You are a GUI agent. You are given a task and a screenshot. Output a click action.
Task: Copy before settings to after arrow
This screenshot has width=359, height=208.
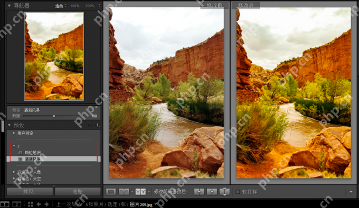point(199,192)
